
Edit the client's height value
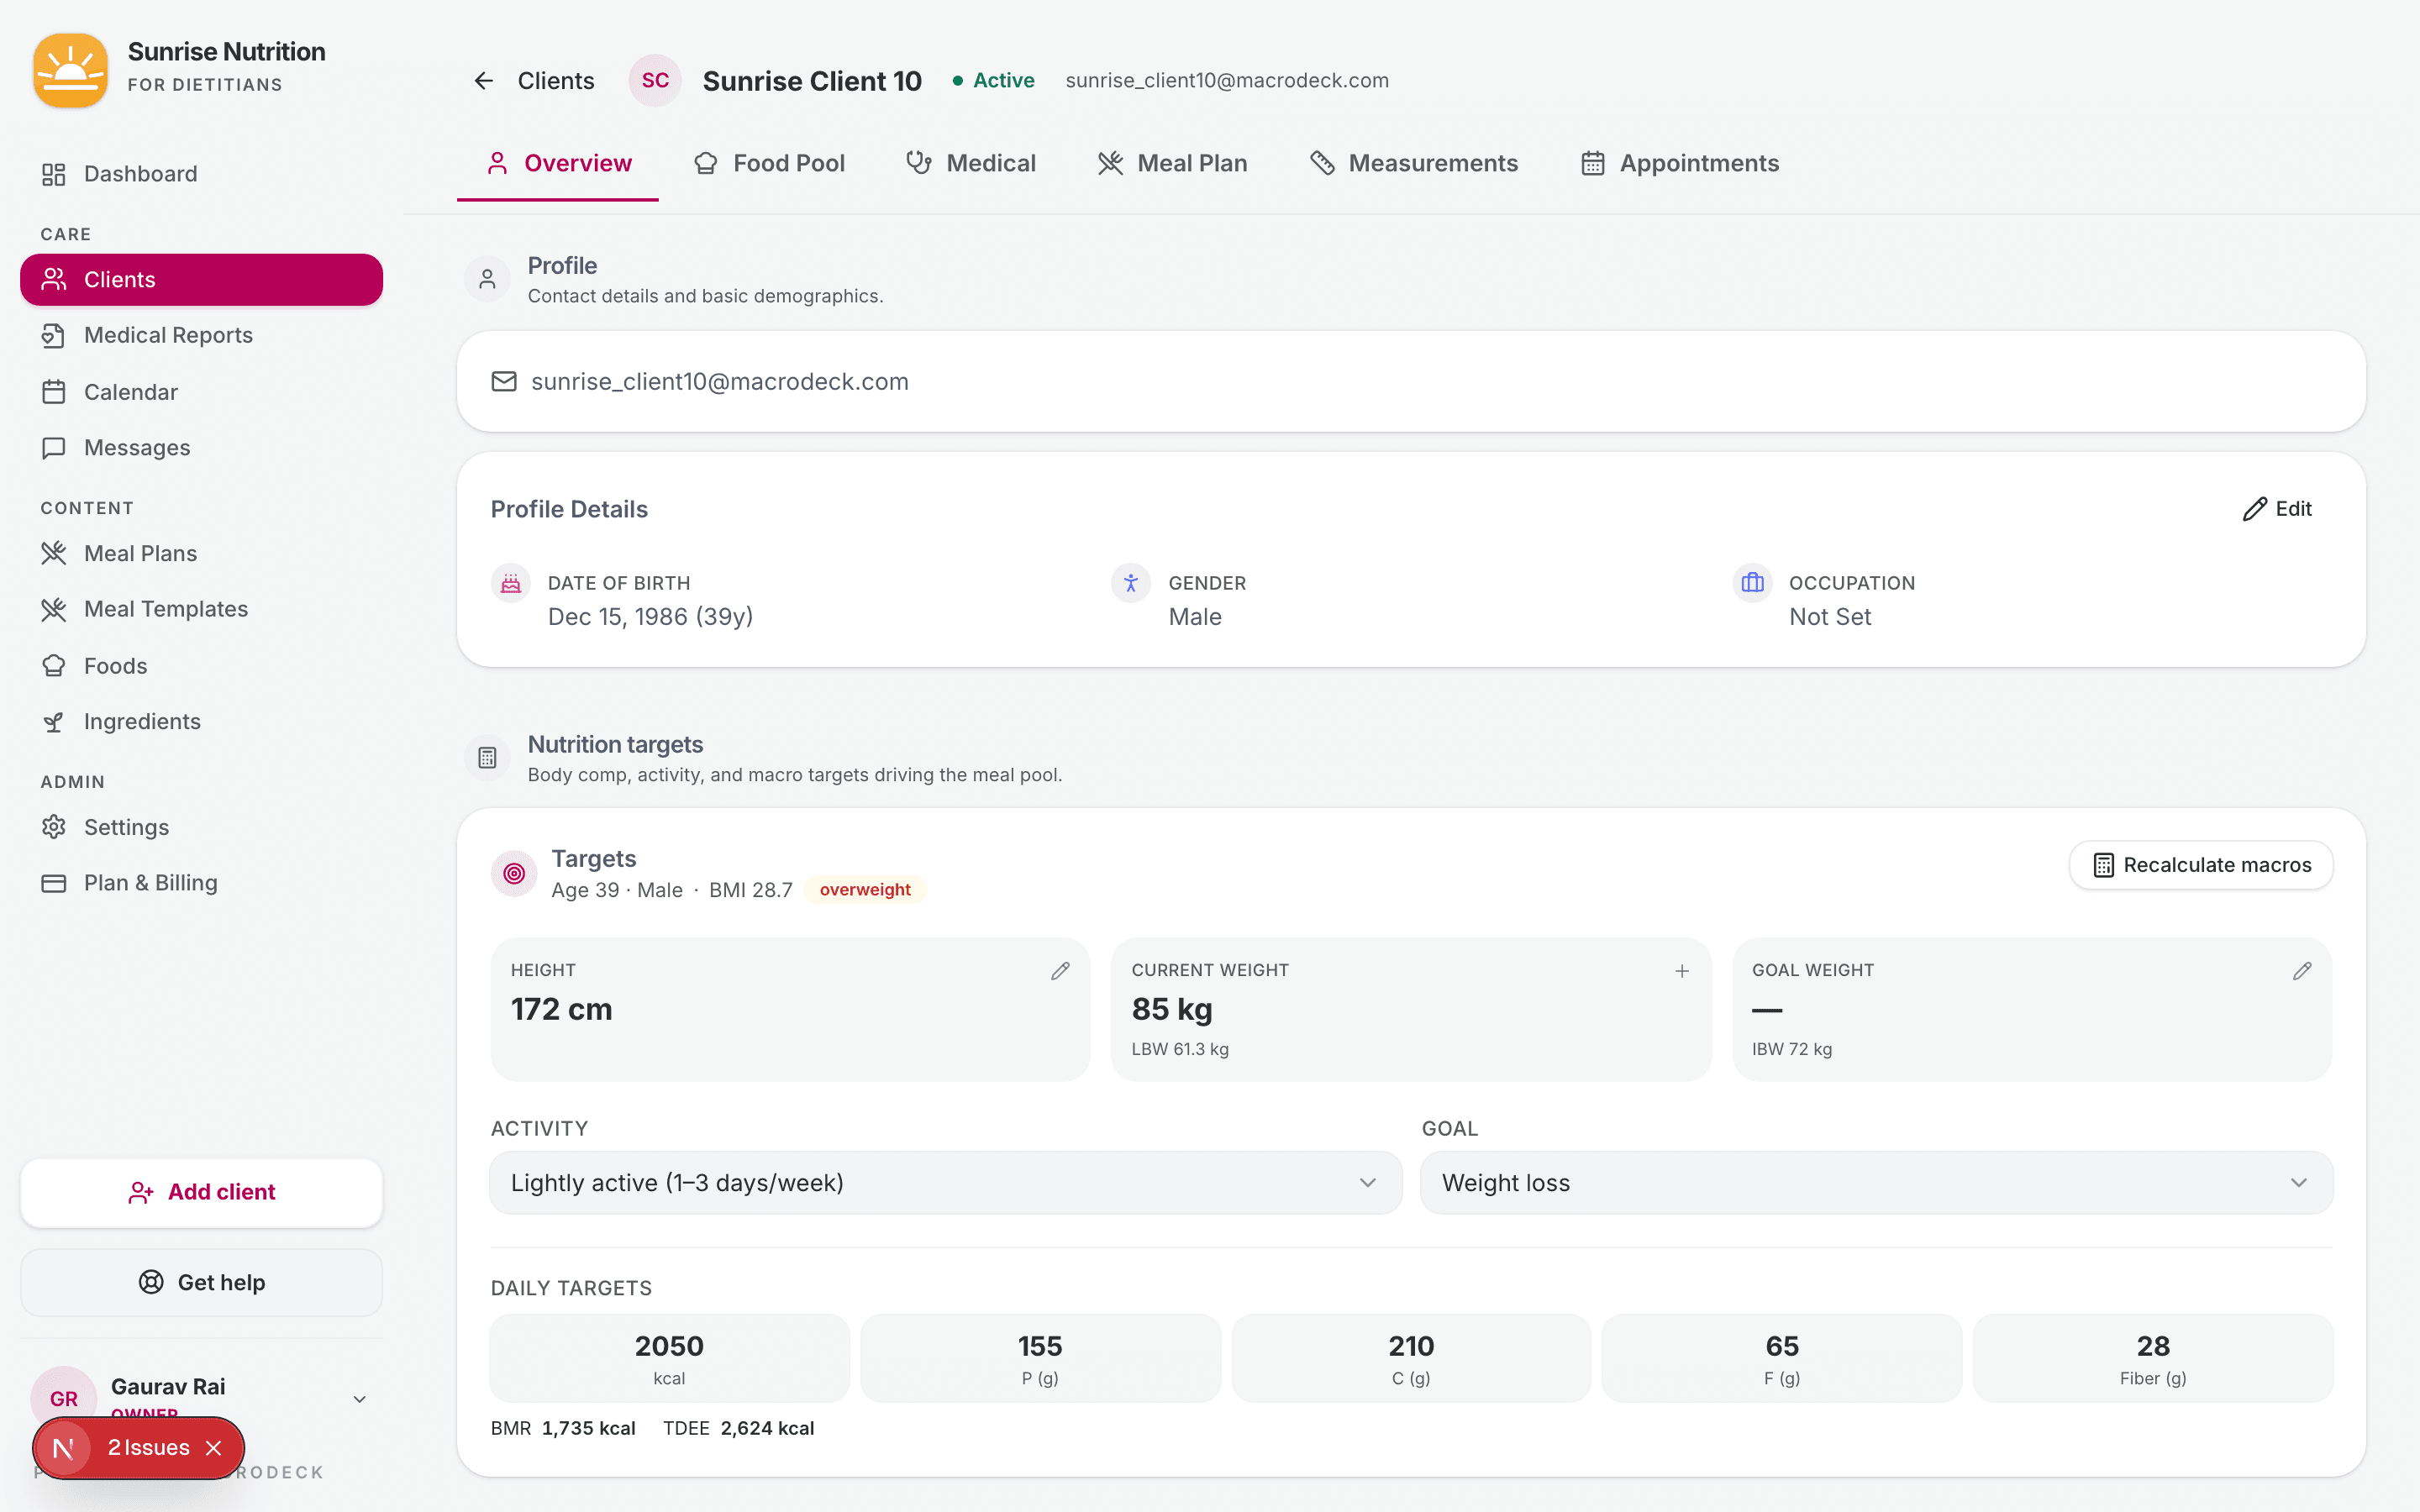click(x=1060, y=970)
